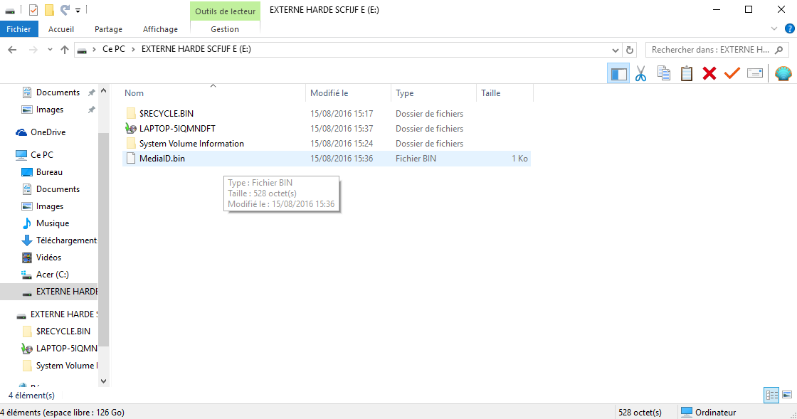
Task: Open the Fichier menu
Action: pos(19,29)
